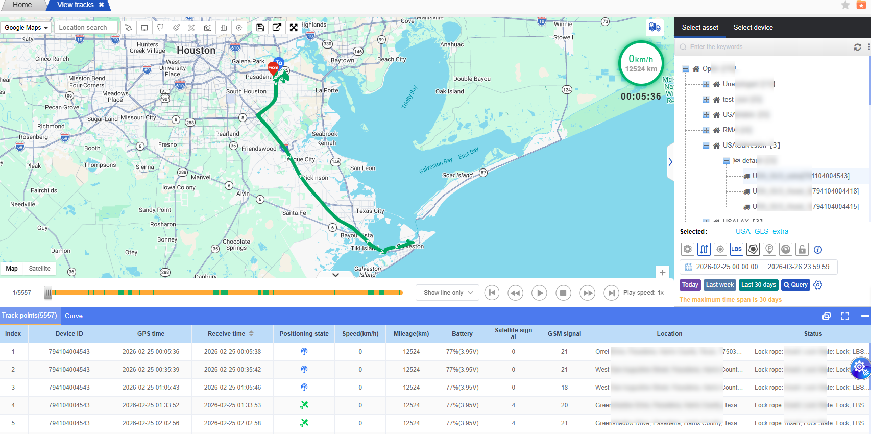Switch map to Satellite view

pos(39,269)
